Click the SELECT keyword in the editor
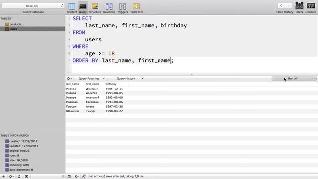 tap(82, 19)
